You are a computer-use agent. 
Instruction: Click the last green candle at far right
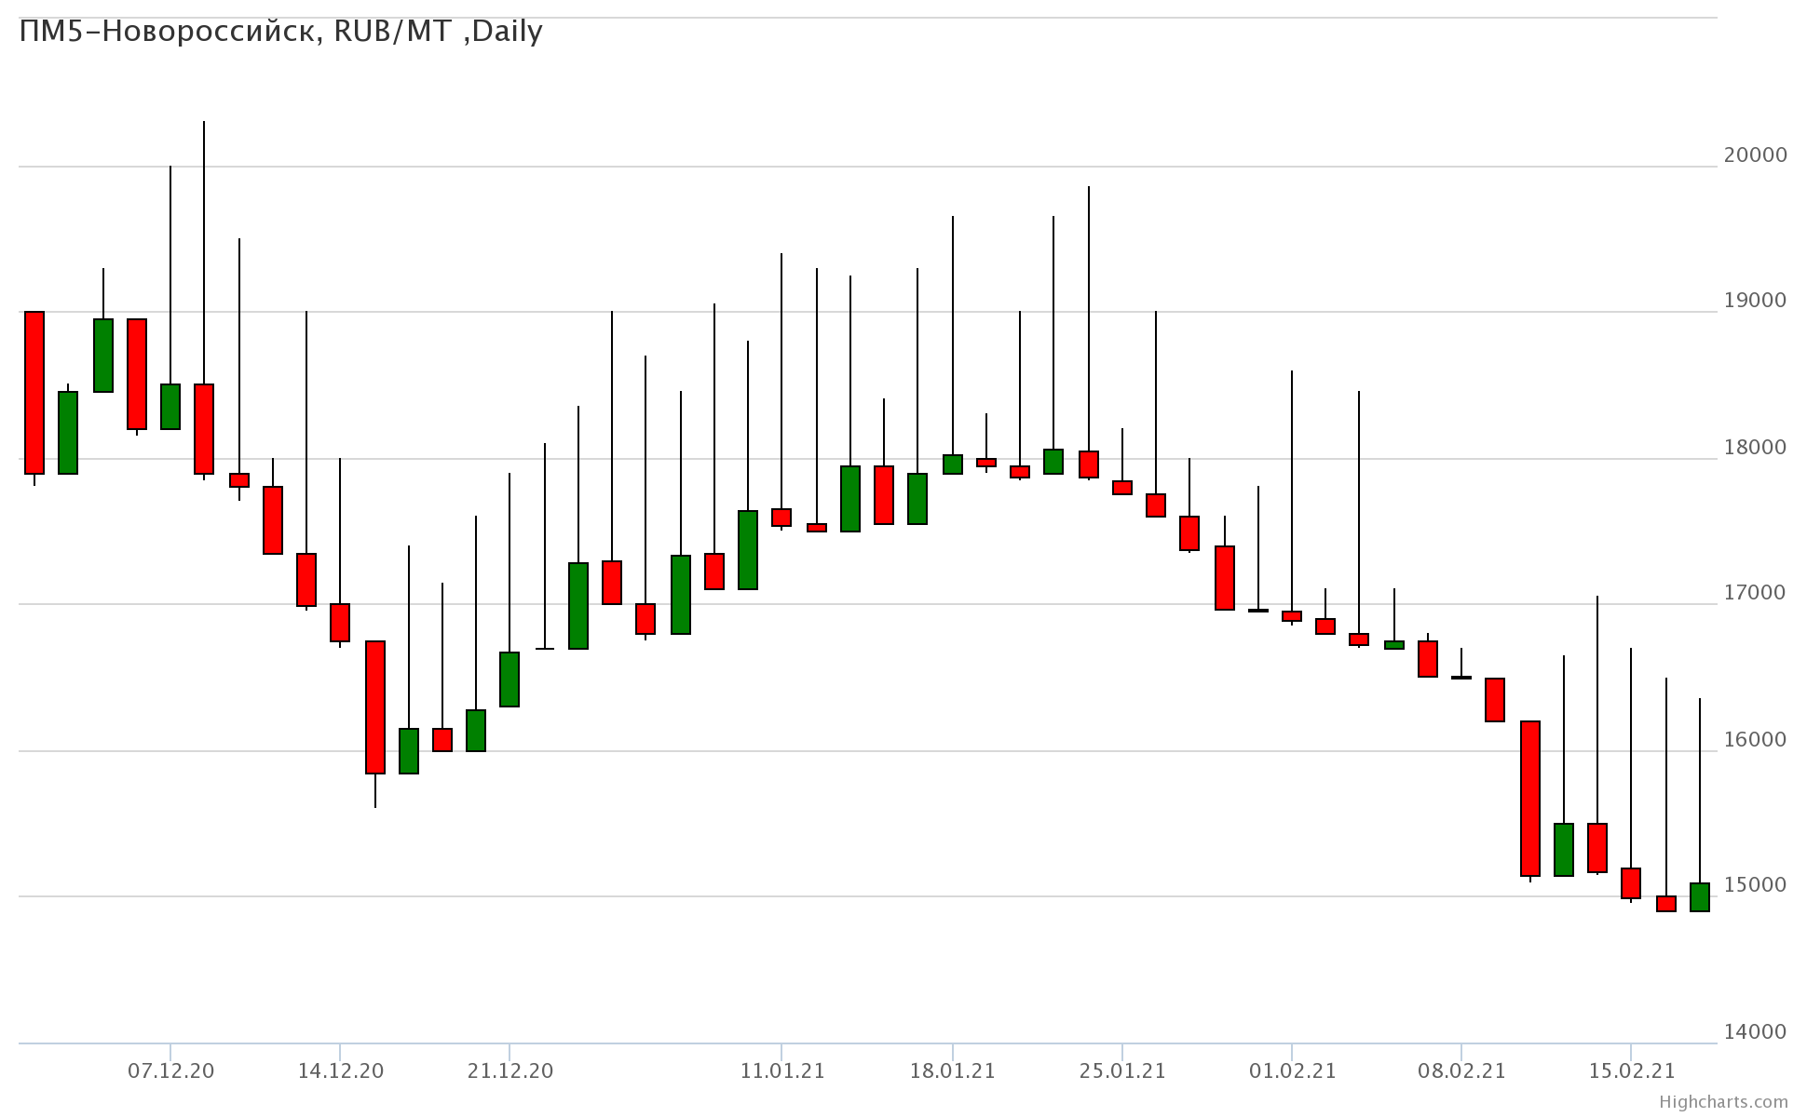point(1699,896)
